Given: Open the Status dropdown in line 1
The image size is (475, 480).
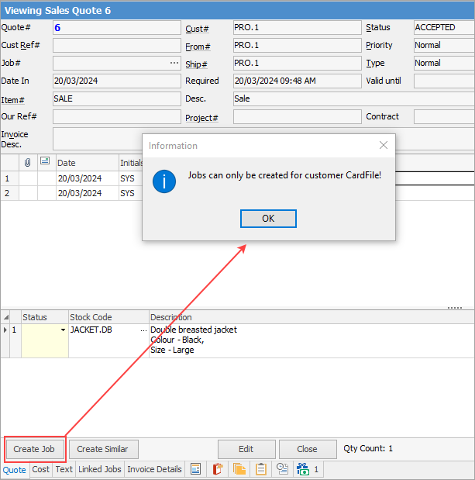Looking at the screenshot, I should (63, 330).
